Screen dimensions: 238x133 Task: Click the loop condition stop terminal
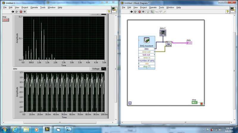coord(202,104)
